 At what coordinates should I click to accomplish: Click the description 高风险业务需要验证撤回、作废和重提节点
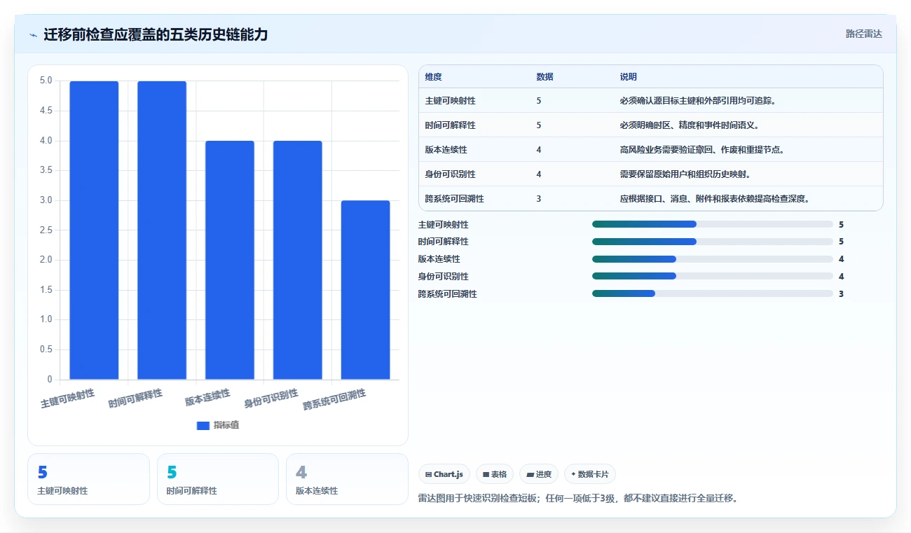click(x=701, y=150)
